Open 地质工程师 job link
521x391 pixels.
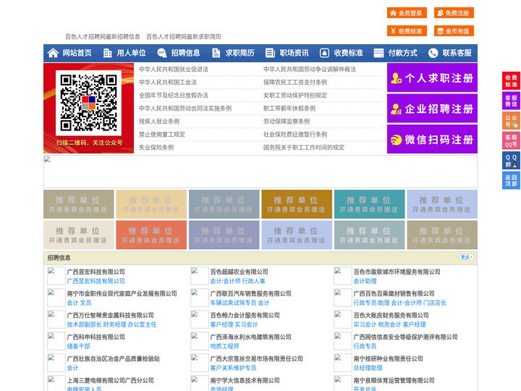click(x=224, y=346)
